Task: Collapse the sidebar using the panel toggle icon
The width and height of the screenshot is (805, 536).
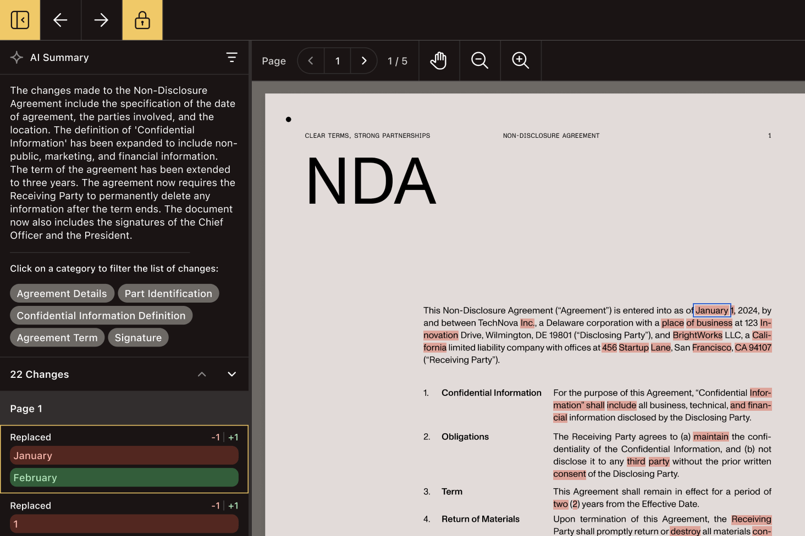Action: [20, 20]
